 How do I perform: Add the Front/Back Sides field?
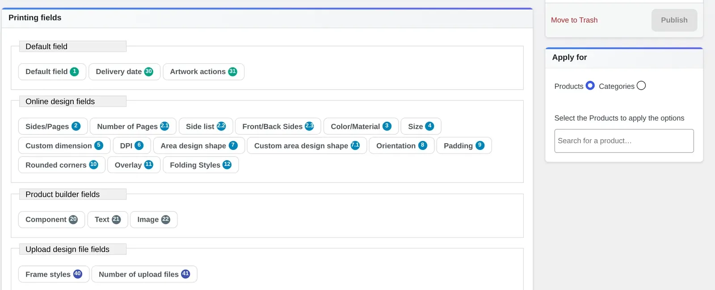[278, 126]
